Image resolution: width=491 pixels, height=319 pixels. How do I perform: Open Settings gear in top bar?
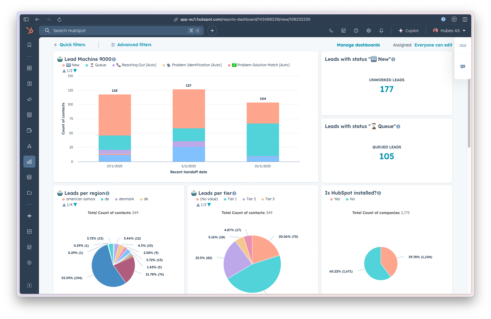369,31
